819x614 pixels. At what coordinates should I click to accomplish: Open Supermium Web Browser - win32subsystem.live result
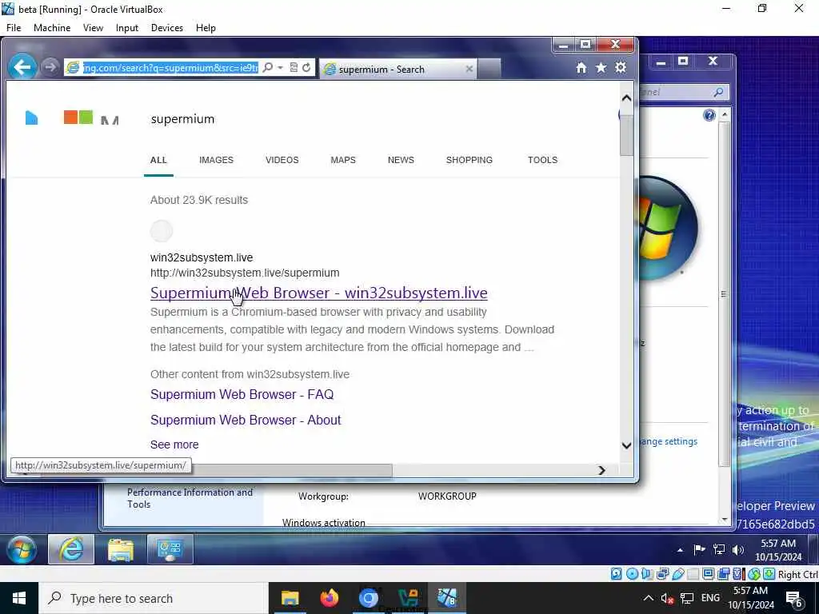coord(318,293)
